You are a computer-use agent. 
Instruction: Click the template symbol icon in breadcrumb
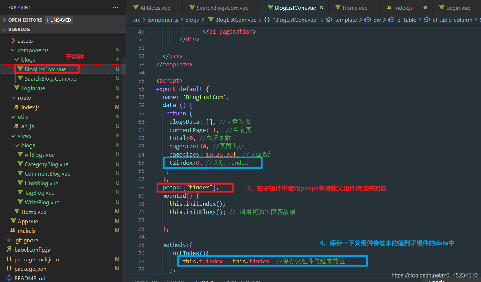tap(329, 20)
